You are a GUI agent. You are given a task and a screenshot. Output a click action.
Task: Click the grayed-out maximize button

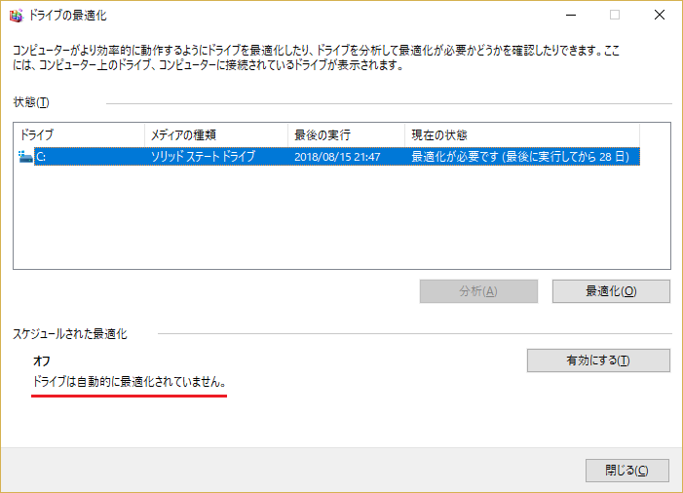click(615, 15)
